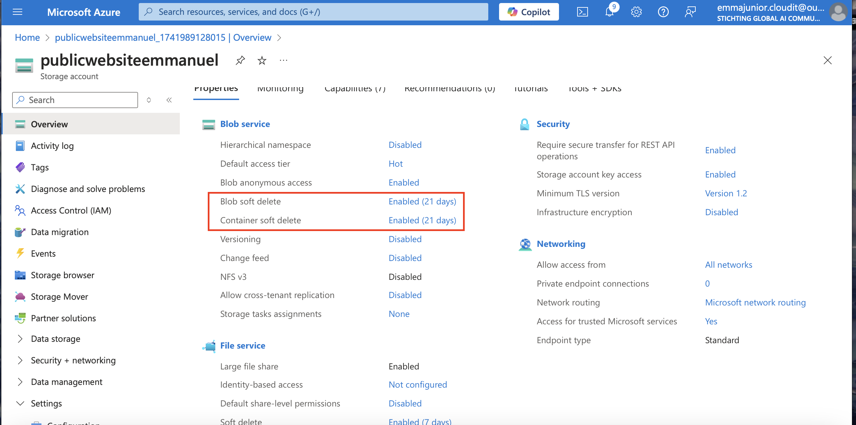Click Private endpoint connections 0 value
The height and width of the screenshot is (425, 856).
[x=707, y=284]
